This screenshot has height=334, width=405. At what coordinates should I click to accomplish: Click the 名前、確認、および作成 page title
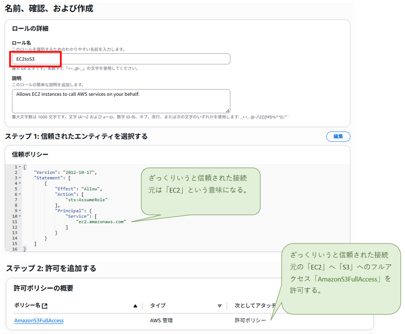(x=49, y=9)
